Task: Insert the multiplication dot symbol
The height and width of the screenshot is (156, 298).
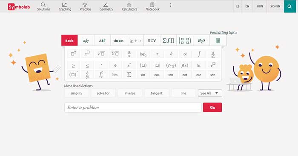Action: pos(101,65)
